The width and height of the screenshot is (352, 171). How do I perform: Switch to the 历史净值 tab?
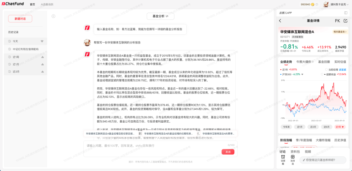pyautogui.click(x=340, y=140)
